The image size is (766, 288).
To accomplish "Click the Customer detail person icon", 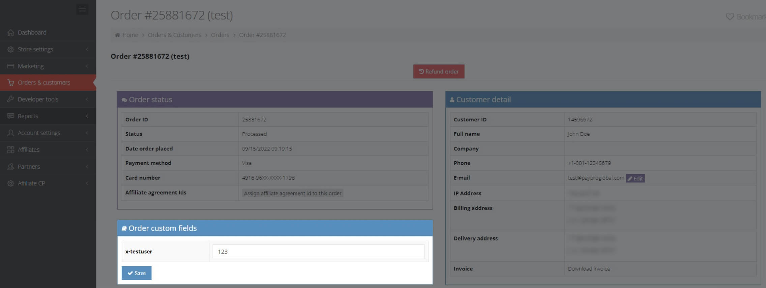I will (x=452, y=100).
